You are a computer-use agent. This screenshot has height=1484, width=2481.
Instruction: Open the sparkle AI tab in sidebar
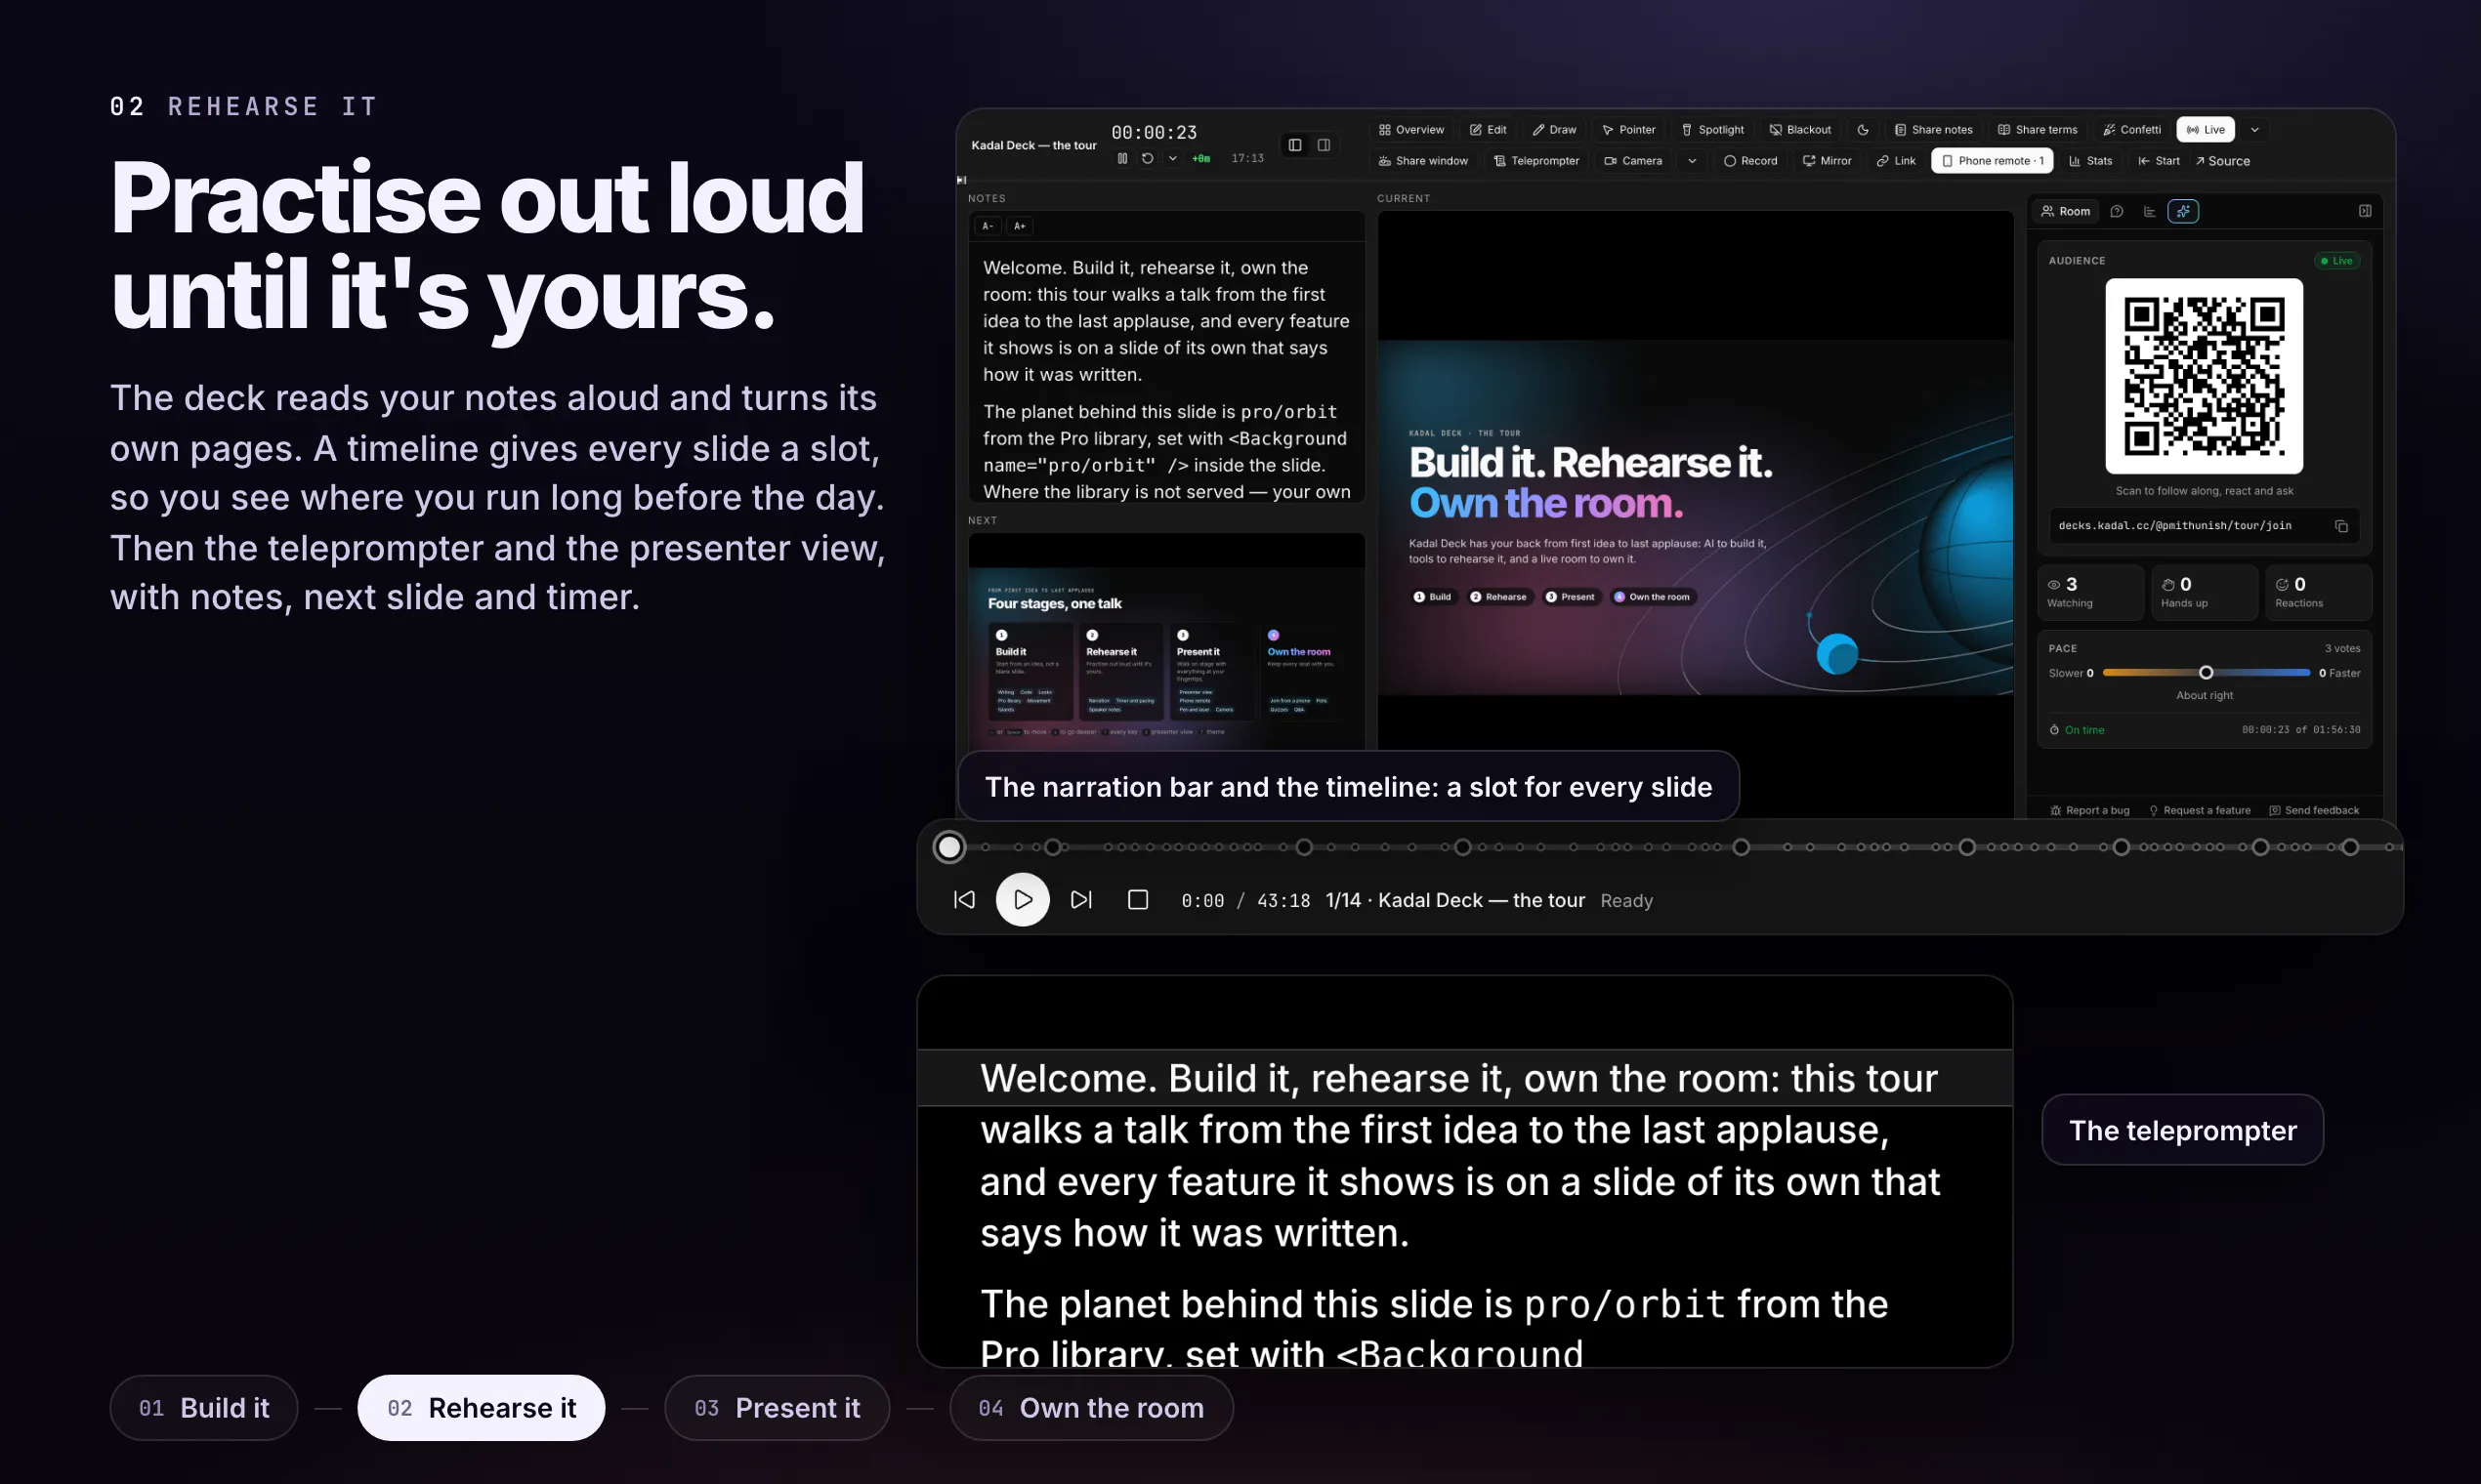pyautogui.click(x=2183, y=211)
